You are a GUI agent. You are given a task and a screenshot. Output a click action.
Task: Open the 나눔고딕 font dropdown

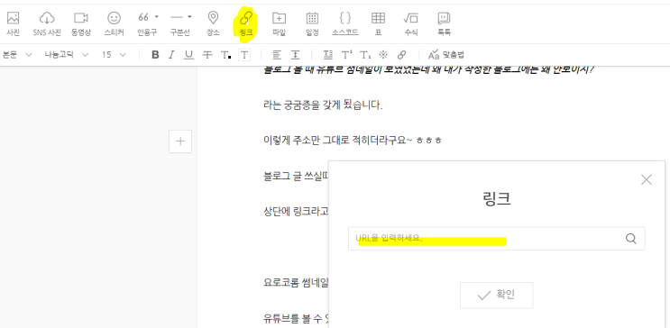click(67, 55)
